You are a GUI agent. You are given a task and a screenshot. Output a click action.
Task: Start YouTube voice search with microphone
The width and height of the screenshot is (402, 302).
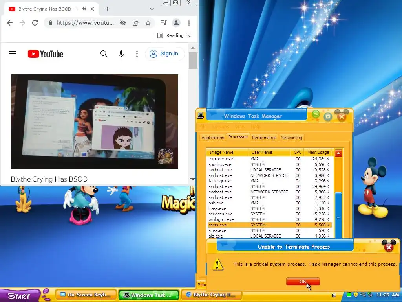tap(121, 53)
